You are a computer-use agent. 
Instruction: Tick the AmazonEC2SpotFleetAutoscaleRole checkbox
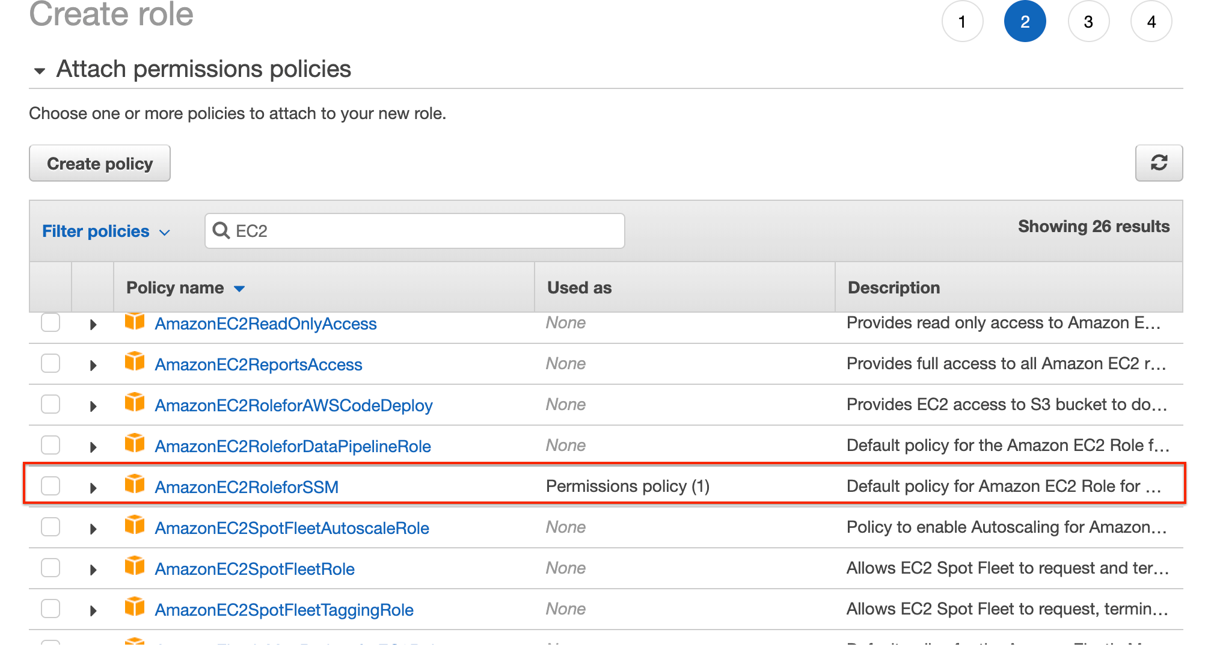tap(51, 527)
